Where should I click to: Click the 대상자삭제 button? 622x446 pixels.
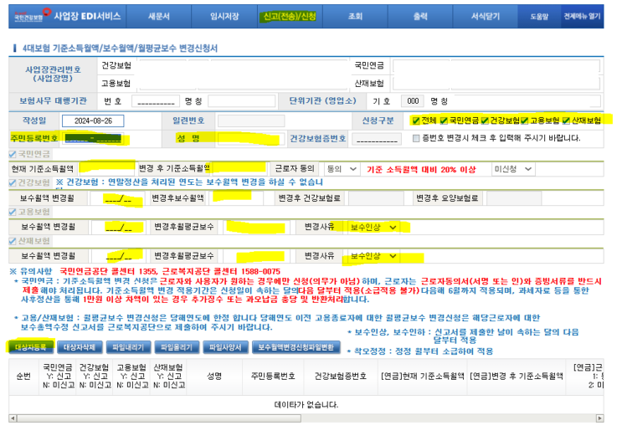point(80,347)
